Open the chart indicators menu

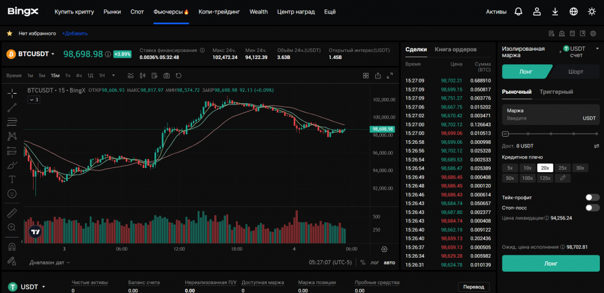(131, 75)
